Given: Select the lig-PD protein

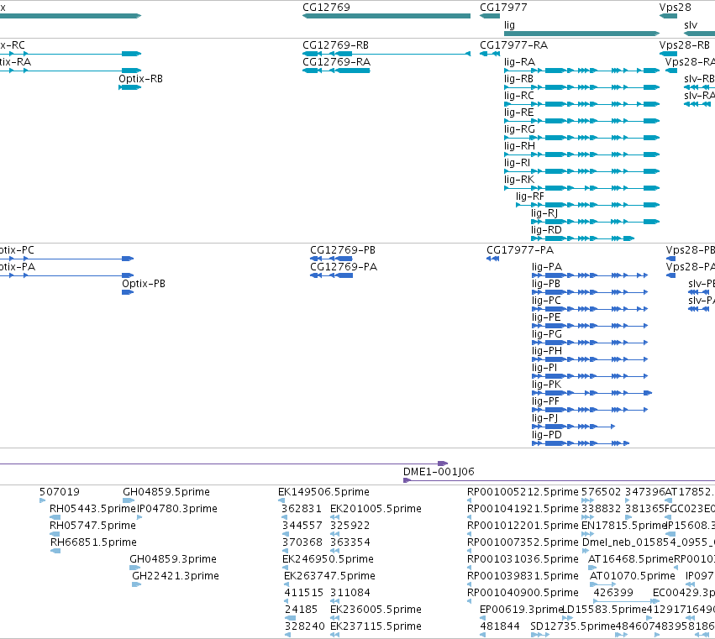Looking at the screenshot, I should (x=547, y=435).
